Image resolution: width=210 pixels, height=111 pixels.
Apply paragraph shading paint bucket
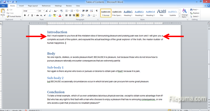click(x=89, y=15)
